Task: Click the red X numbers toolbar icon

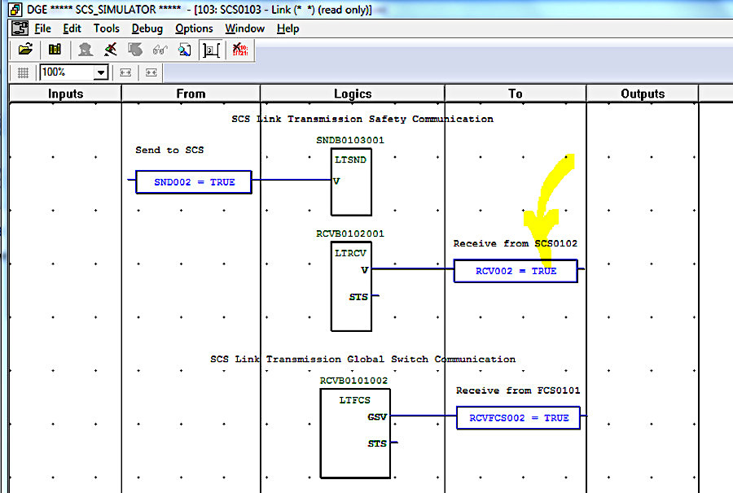Action: pyautogui.click(x=239, y=49)
